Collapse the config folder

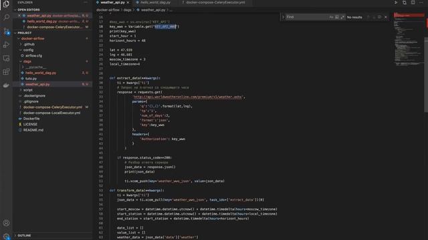point(21,50)
